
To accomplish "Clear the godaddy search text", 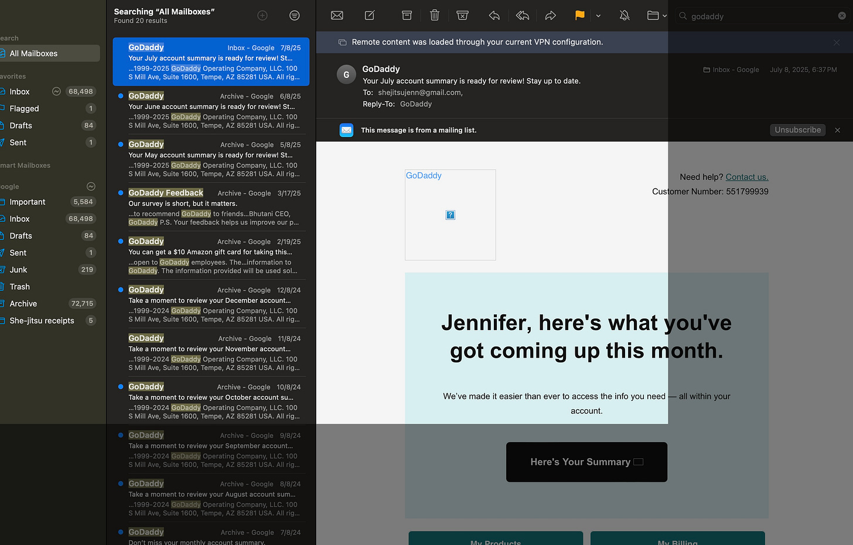I will pyautogui.click(x=842, y=16).
